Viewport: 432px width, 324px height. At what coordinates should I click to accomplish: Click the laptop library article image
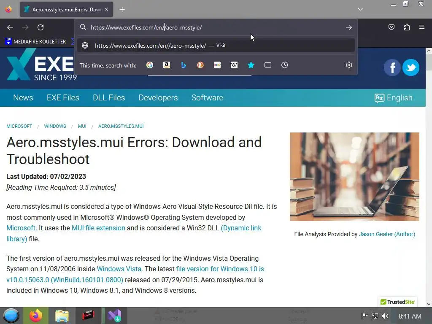[x=354, y=177]
